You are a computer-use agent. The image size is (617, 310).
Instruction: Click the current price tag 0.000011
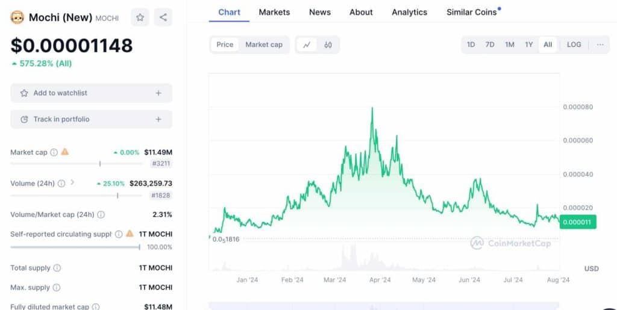tap(578, 222)
